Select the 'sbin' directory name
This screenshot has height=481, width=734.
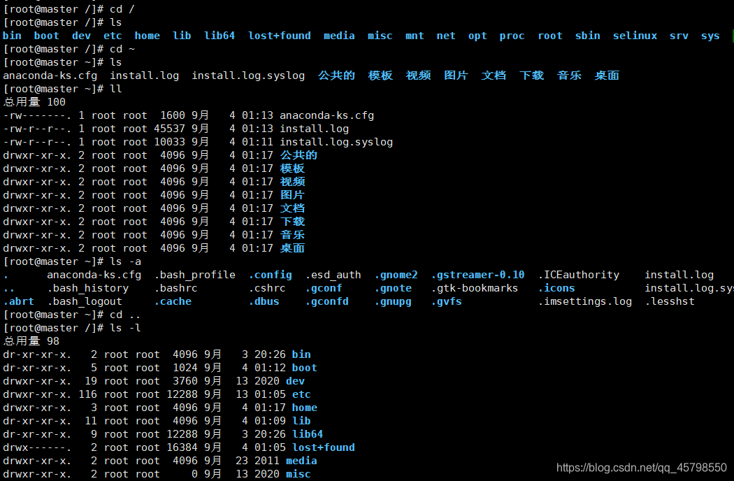[587, 36]
